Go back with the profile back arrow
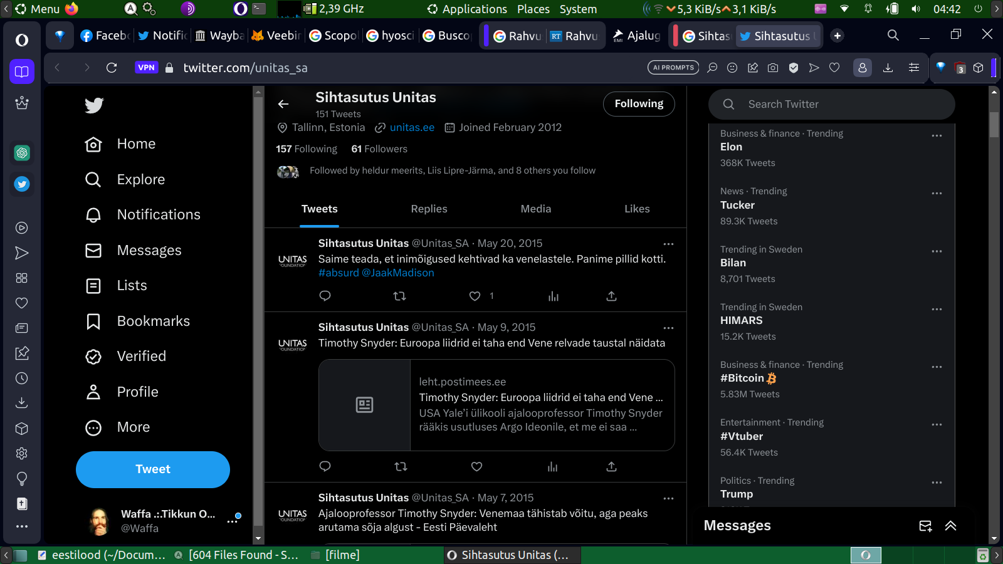1003x564 pixels. tap(283, 104)
